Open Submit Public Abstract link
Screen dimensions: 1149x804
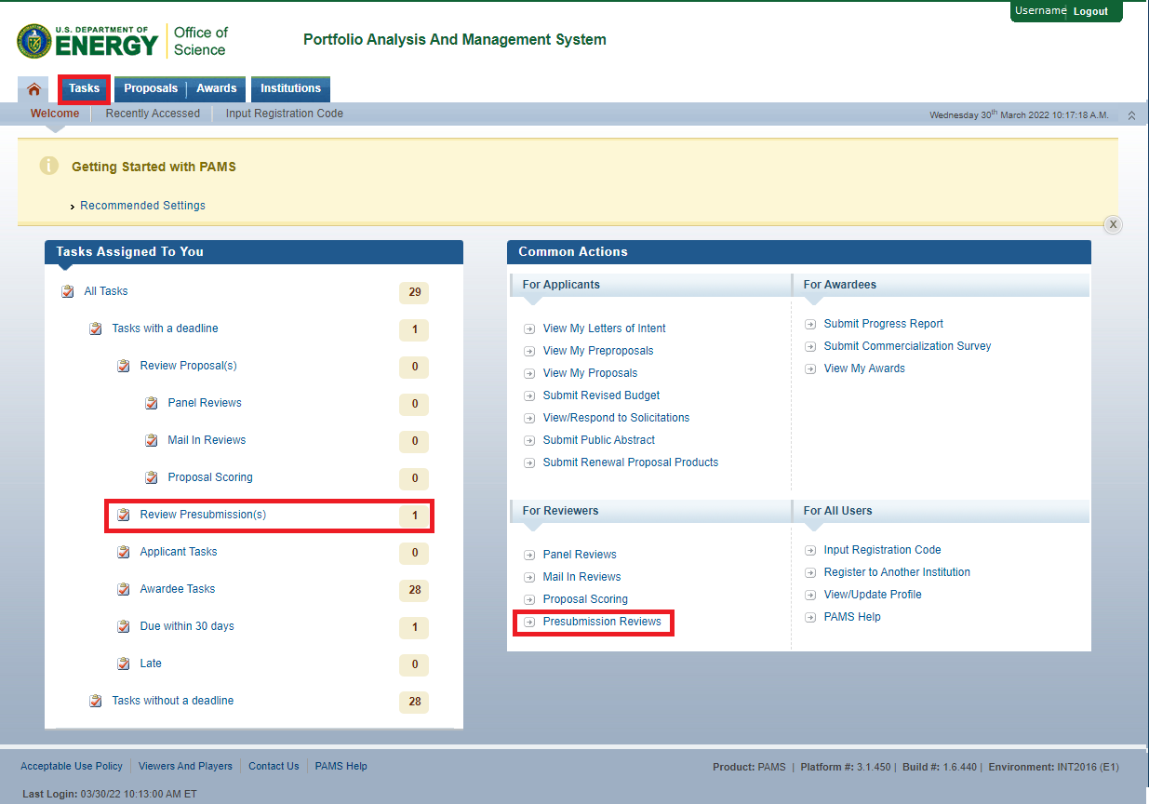point(599,440)
